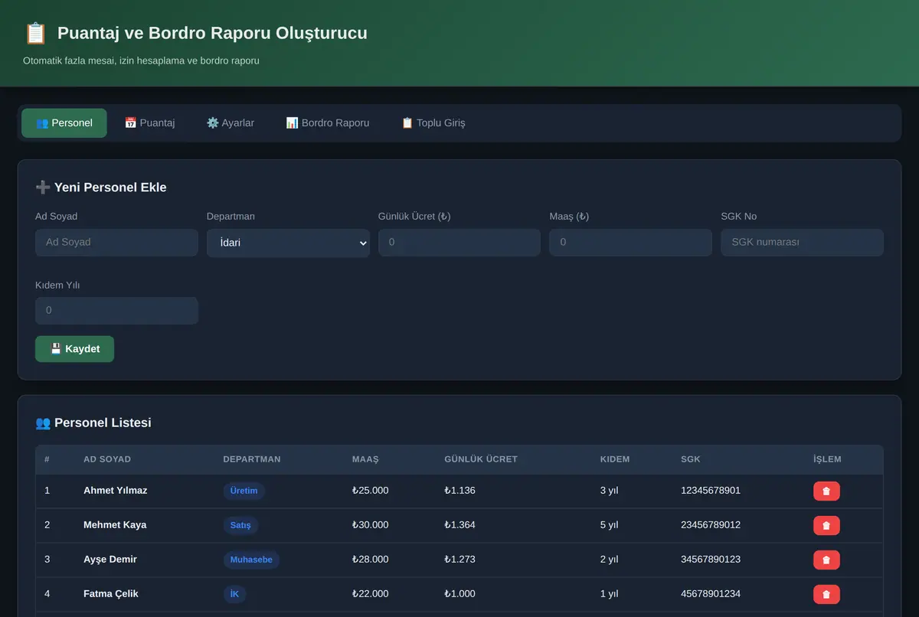
Task: Delete Mehmet Kaya with trash icon
Action: point(826,525)
